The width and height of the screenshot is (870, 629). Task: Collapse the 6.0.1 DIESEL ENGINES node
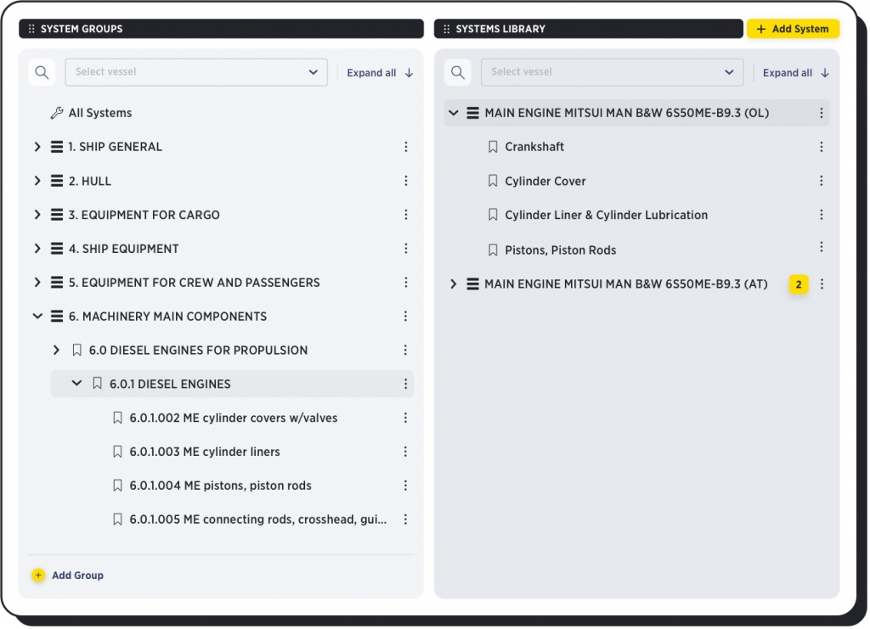[76, 383]
